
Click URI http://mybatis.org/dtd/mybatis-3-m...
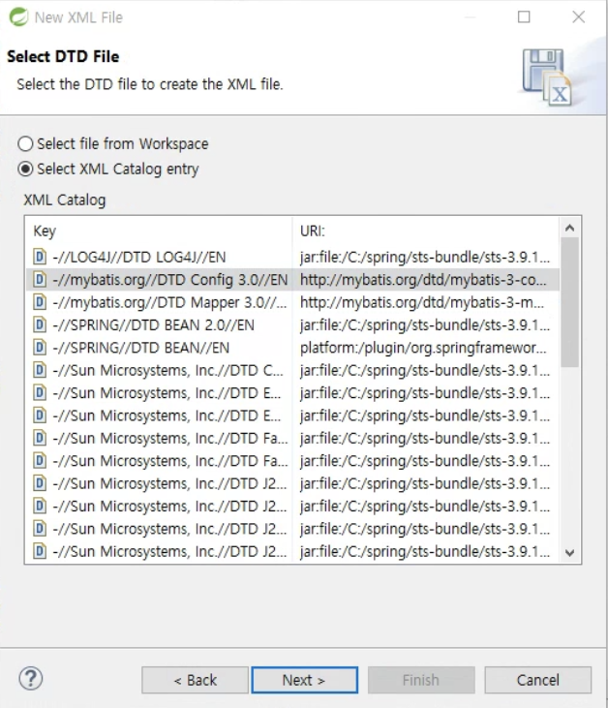point(422,302)
